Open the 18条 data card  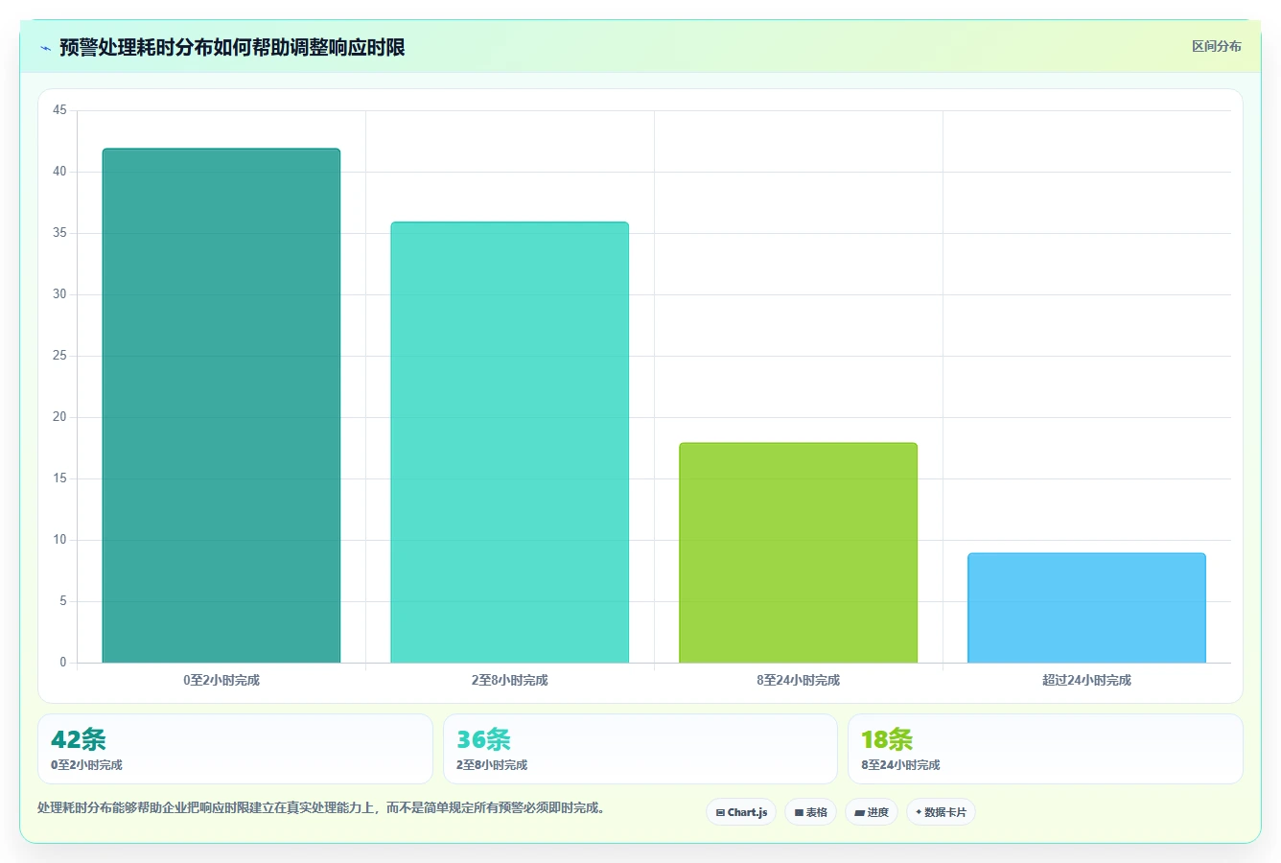pos(1045,749)
